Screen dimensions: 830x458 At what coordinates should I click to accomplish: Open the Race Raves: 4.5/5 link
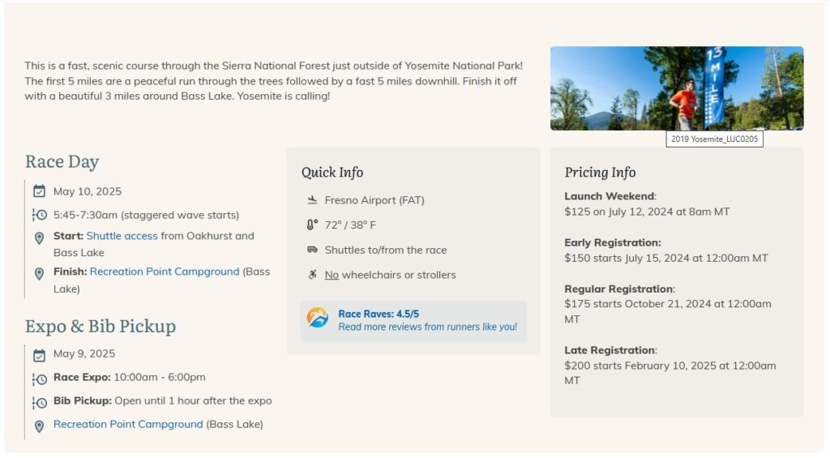coord(379,314)
